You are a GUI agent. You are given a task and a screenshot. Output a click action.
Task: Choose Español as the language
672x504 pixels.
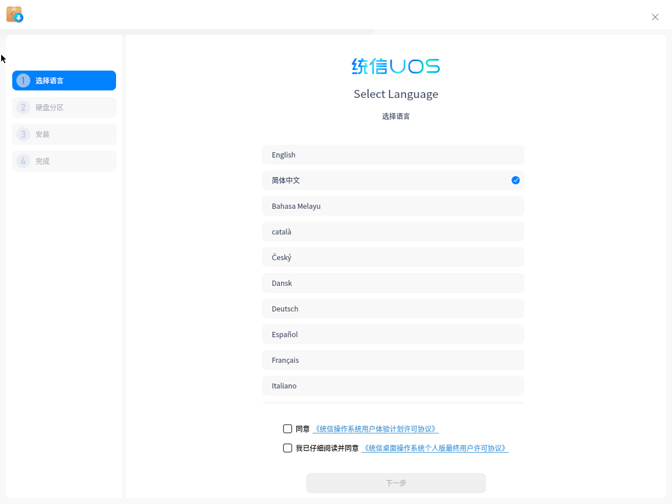tap(393, 335)
